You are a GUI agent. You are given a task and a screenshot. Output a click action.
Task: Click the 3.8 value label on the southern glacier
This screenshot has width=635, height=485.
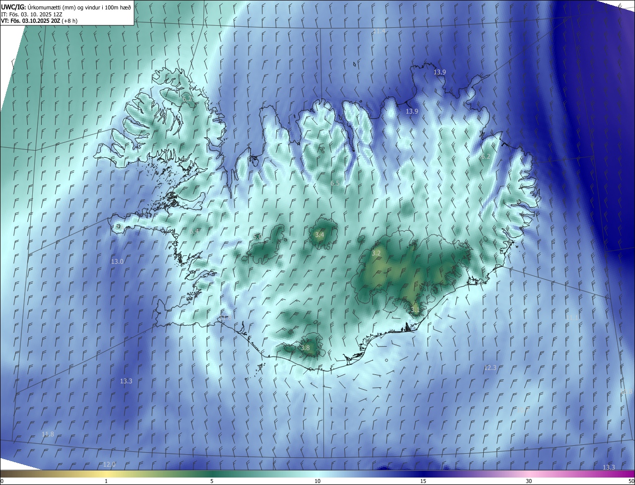(x=305, y=348)
